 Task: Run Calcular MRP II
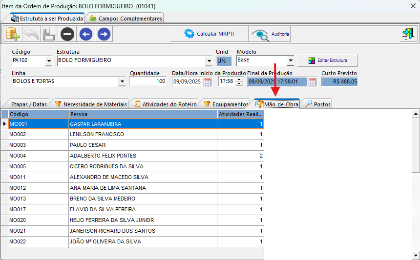(x=209, y=34)
